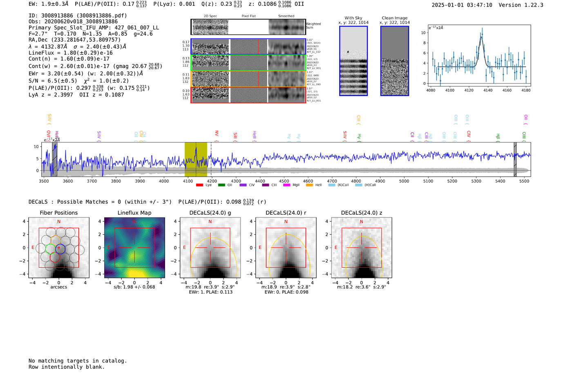This screenshot has height=389, width=572.
Task: Select the green-bordered fiber spectrum row
Action: pos(248,62)
